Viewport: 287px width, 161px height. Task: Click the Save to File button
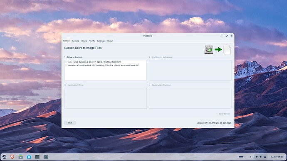[224, 114]
